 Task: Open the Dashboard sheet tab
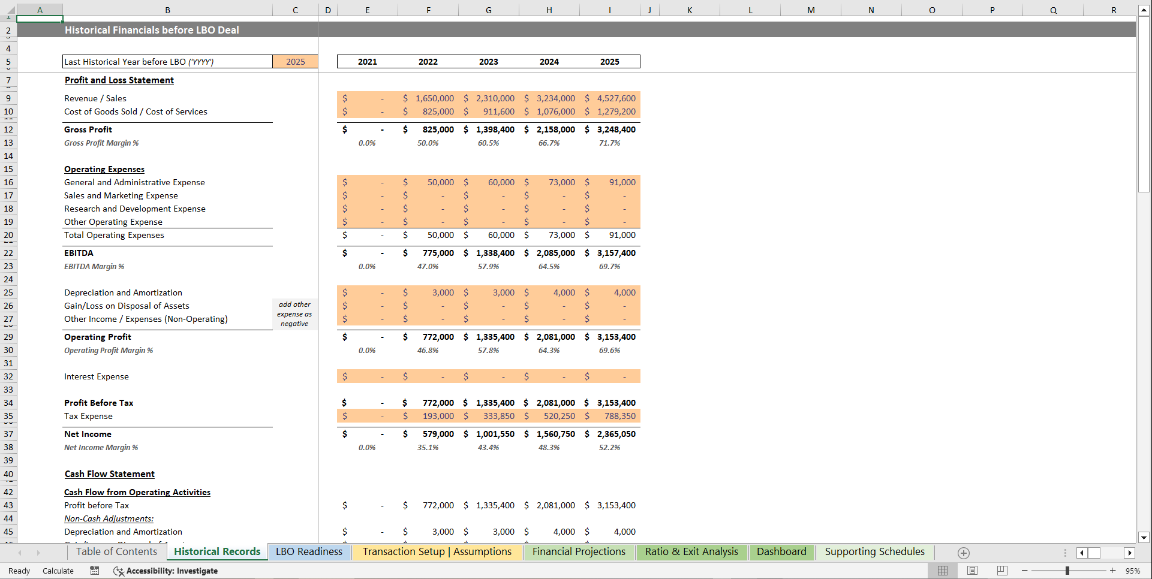click(x=781, y=551)
